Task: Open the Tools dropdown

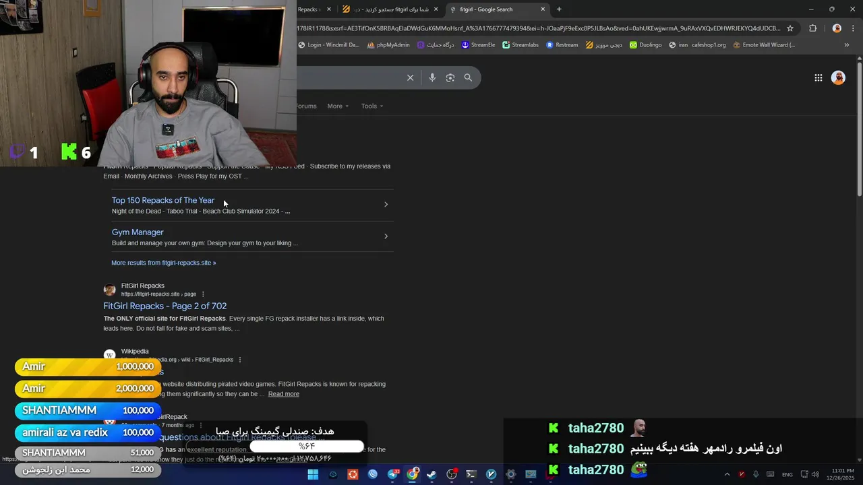Action: [x=371, y=106]
